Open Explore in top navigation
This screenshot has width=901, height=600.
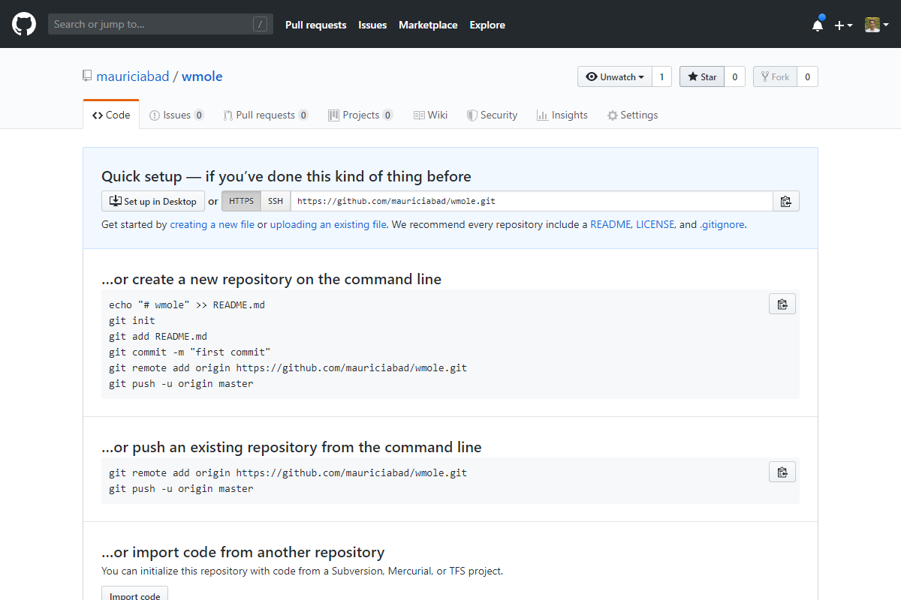[x=487, y=25]
